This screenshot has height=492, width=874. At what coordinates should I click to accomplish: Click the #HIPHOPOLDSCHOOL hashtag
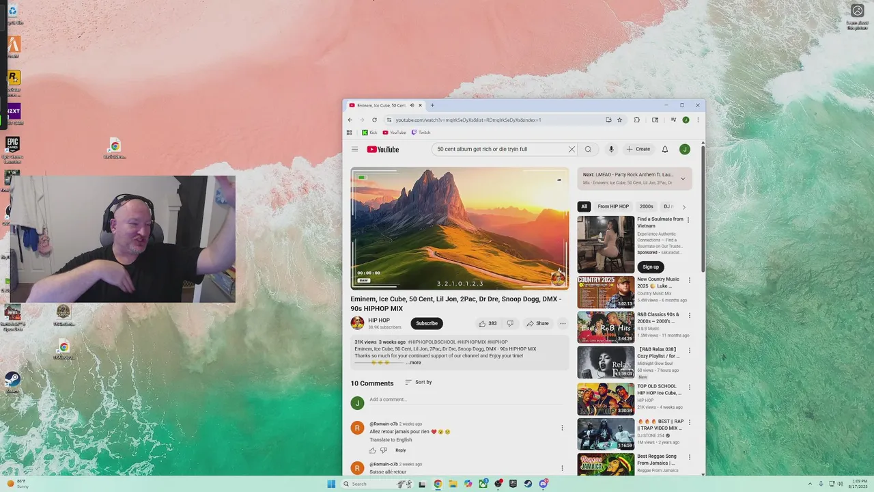[x=432, y=342]
